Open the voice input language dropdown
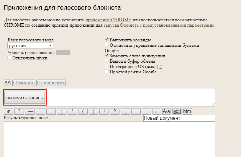241x157 pixels. coord(30,46)
